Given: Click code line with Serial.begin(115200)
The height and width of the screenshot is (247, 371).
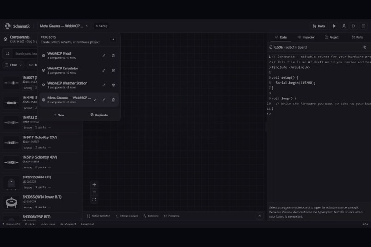Looking at the screenshot, I should [296, 83].
